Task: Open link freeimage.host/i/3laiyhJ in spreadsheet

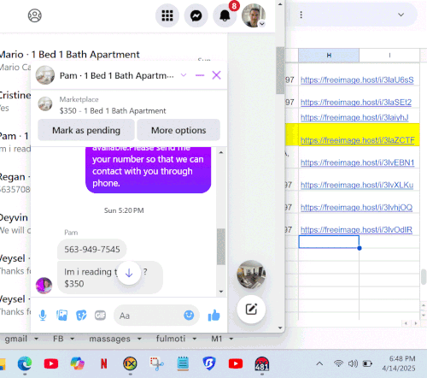Action: 354,117
